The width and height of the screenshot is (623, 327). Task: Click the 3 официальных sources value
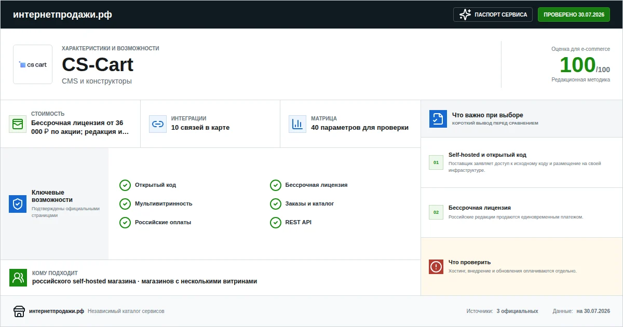pyautogui.click(x=517, y=311)
